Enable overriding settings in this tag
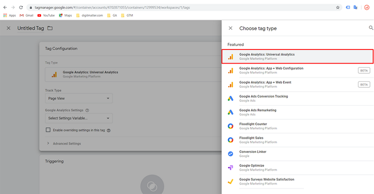374x194 pixels. (x=48, y=130)
